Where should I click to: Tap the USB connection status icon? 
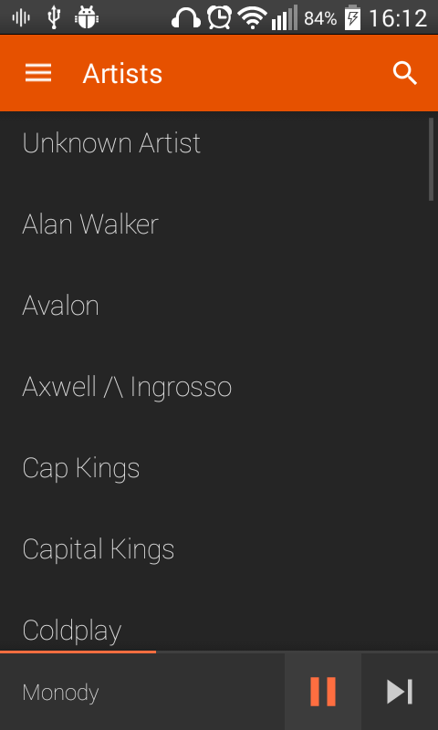pyautogui.click(x=54, y=18)
